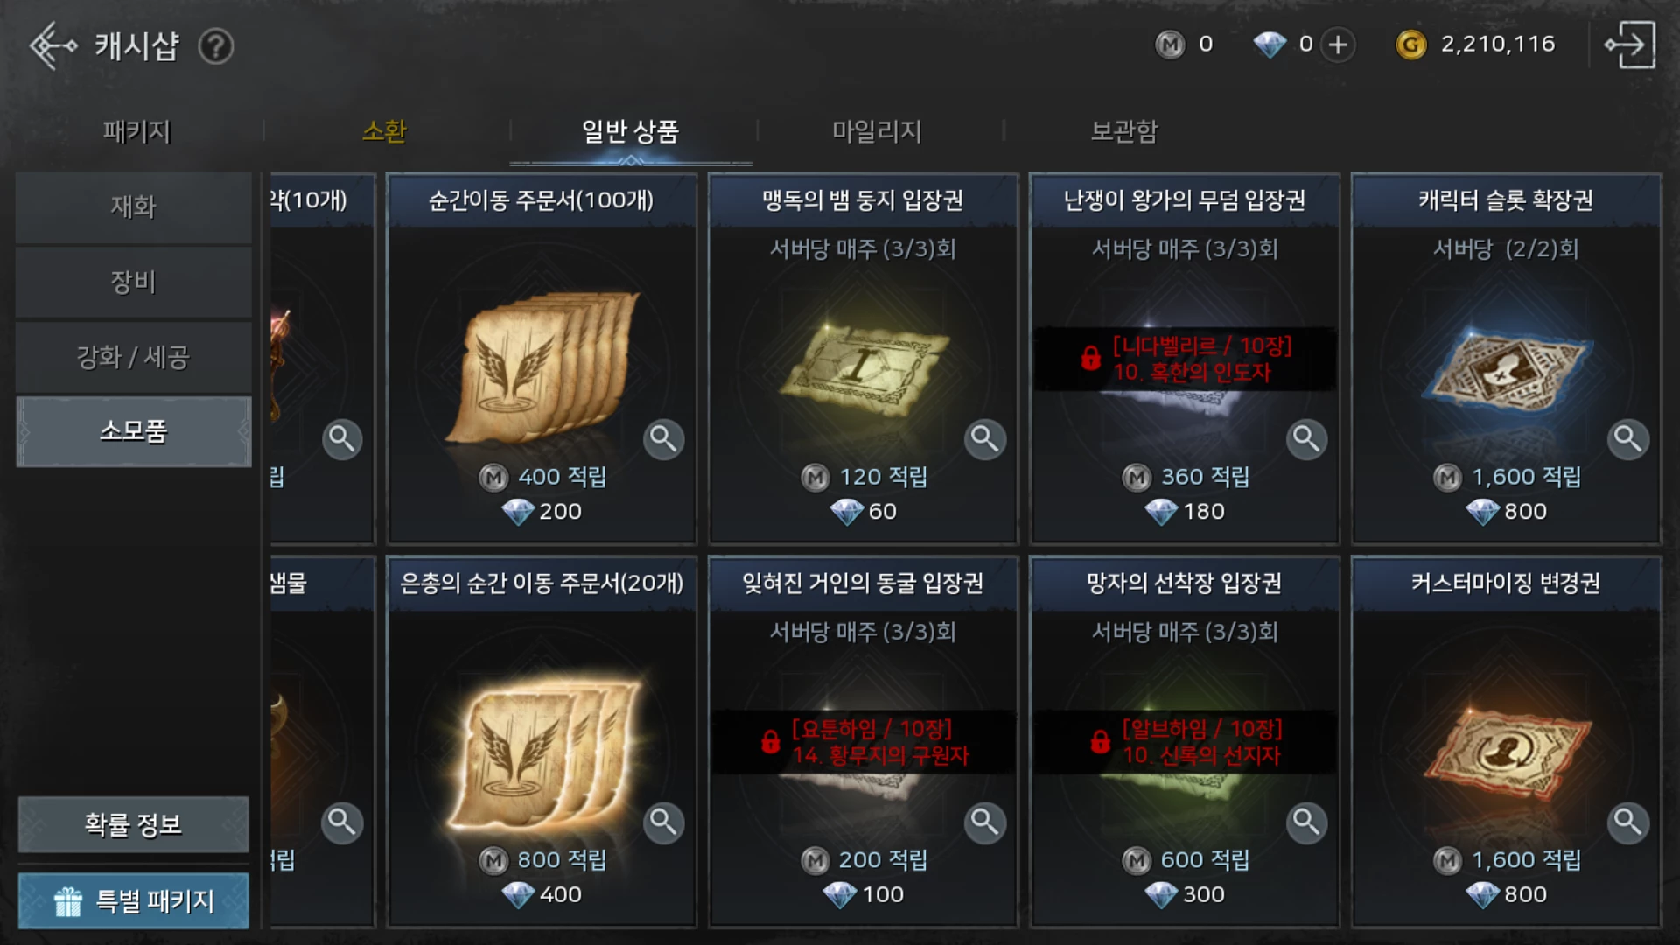Click the 확률 정보 button
The height and width of the screenshot is (945, 1680).
(x=134, y=824)
